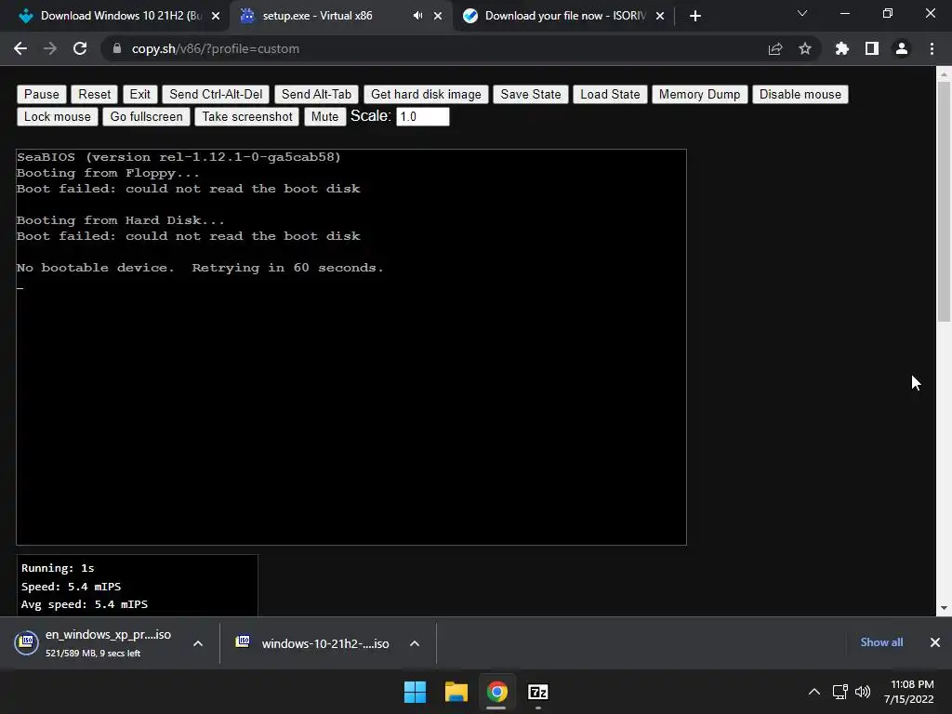Click the Save State button
The image size is (952, 714).
pyautogui.click(x=531, y=94)
